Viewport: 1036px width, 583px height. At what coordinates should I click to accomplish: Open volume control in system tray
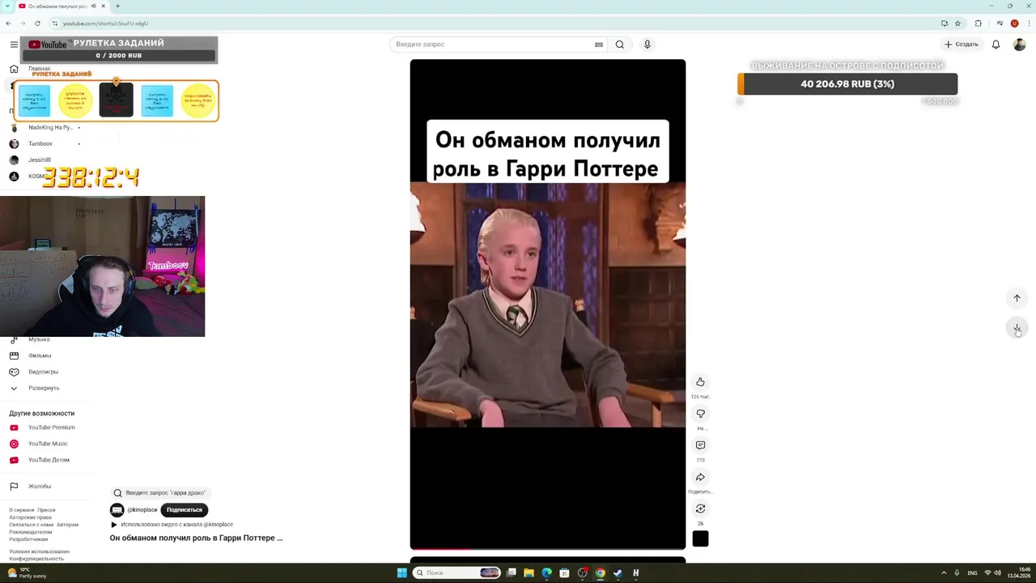997,572
